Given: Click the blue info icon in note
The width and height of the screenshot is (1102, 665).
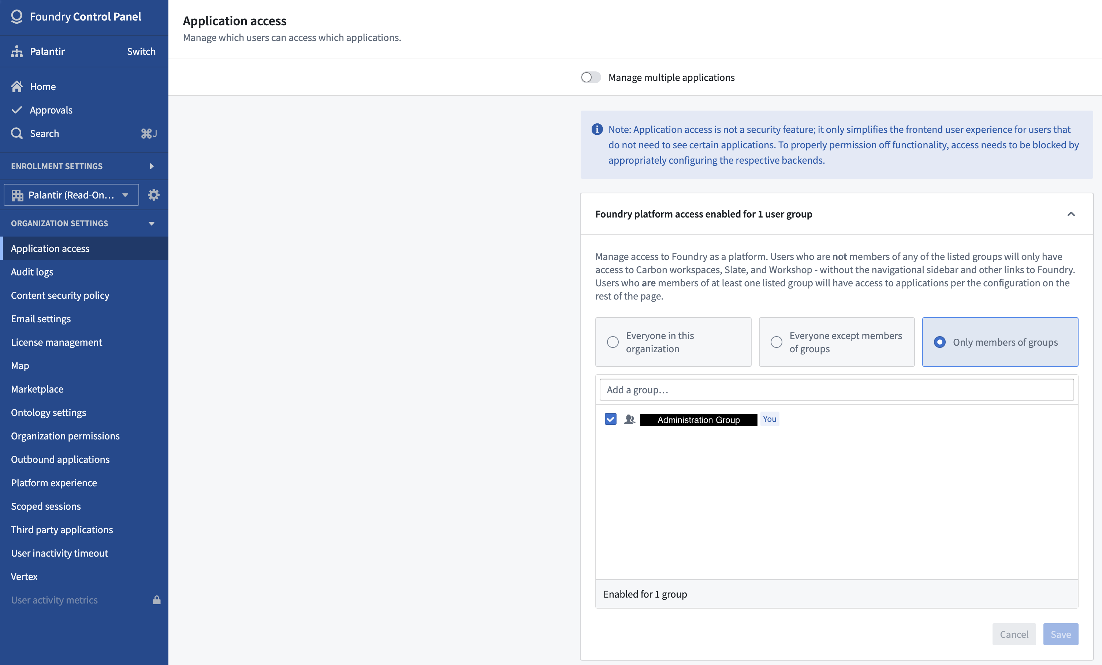Looking at the screenshot, I should (x=597, y=129).
